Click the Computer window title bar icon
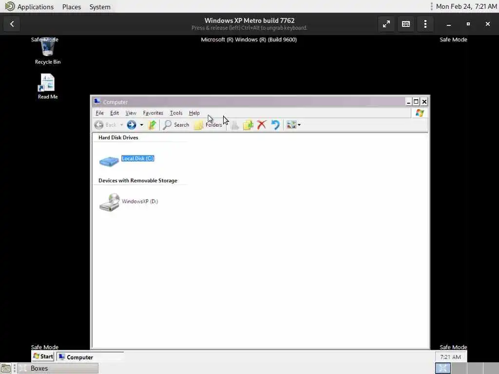Screen dimensions: 499x374 tap(97, 102)
